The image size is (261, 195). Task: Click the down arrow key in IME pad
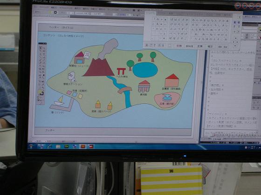coord(235,45)
